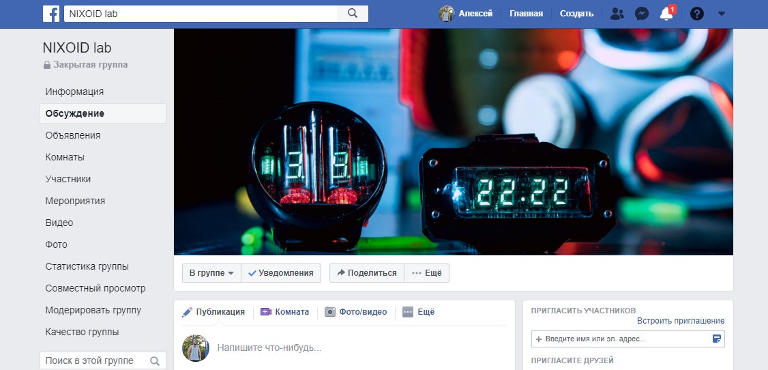The width and height of the screenshot is (768, 370).
Task: Click the contacts icon in invite field
Action: [716, 339]
